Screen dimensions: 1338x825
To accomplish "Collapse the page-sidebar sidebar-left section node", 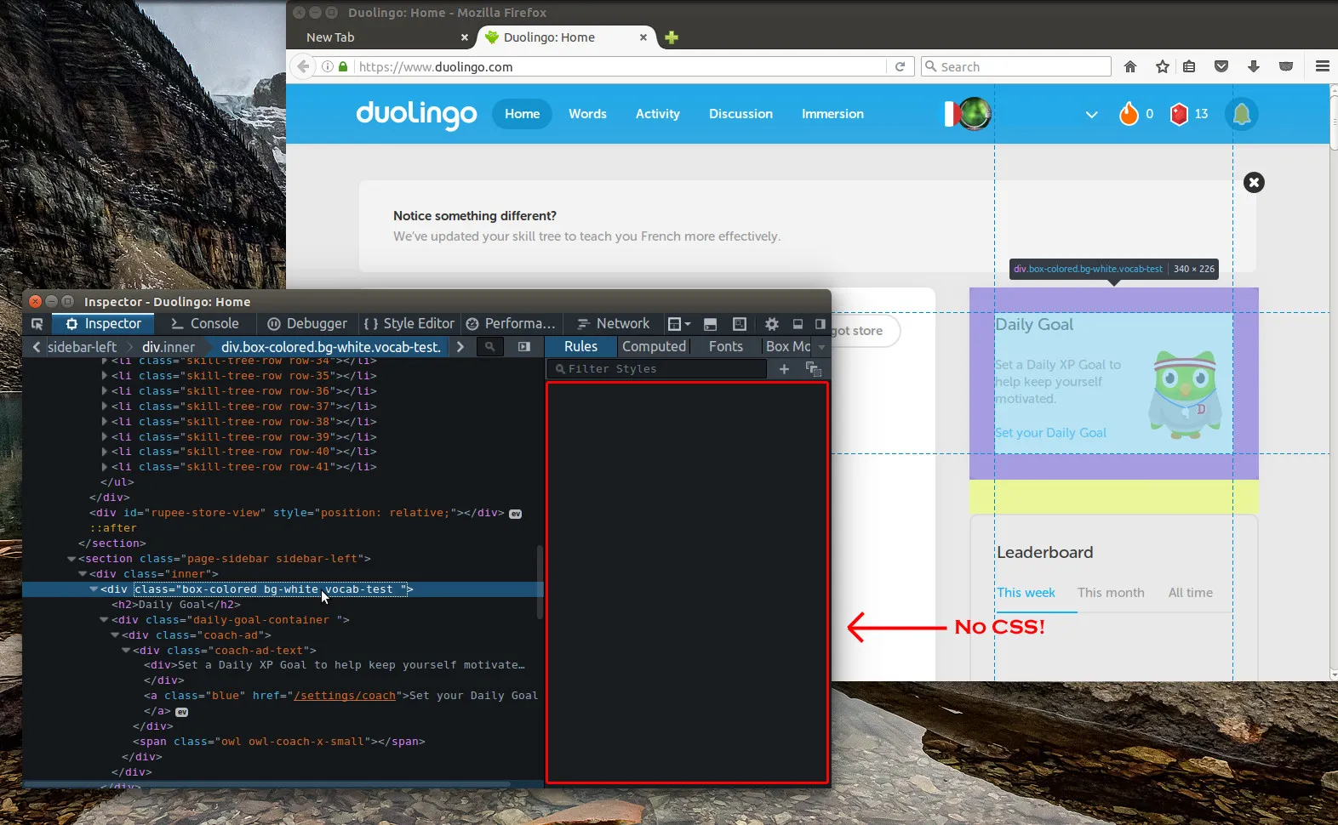I will click(71, 559).
